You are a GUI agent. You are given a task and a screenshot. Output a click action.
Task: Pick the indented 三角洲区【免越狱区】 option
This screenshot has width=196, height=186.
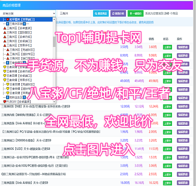tap(27, 50)
